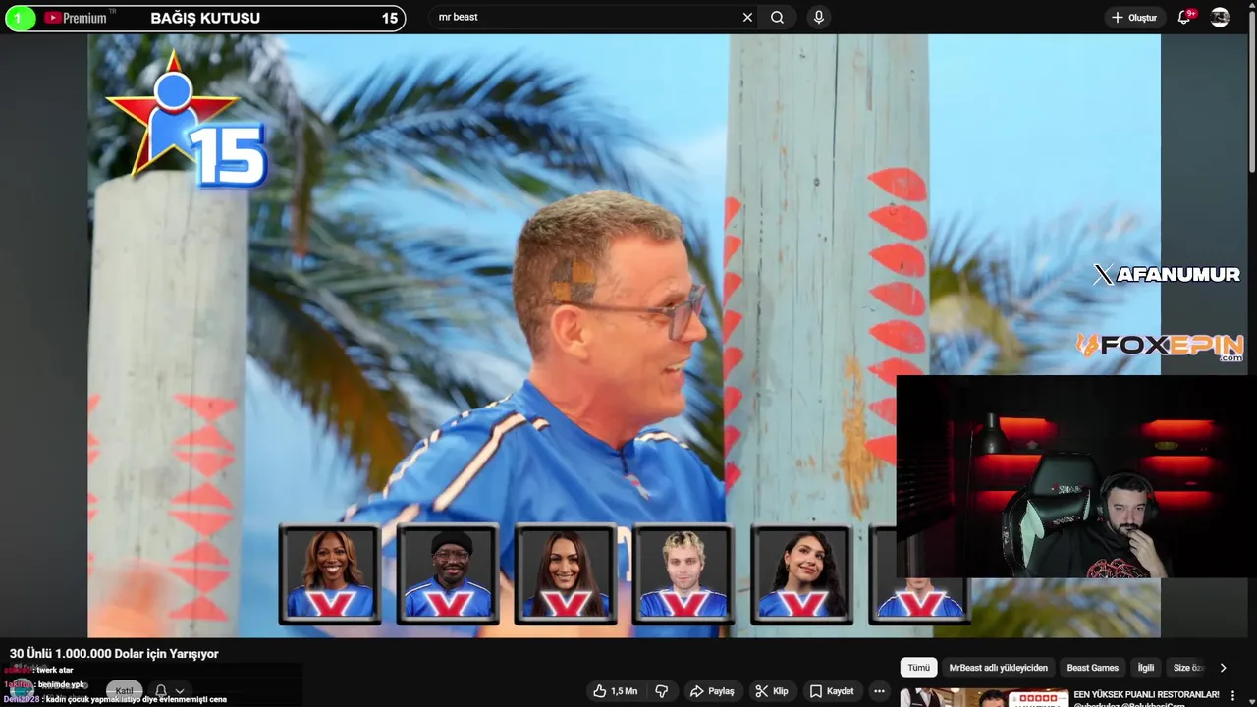Open 'EEN YÜKSEK PUANLI RESTORANLAR!' suggested video

tap(1146, 694)
